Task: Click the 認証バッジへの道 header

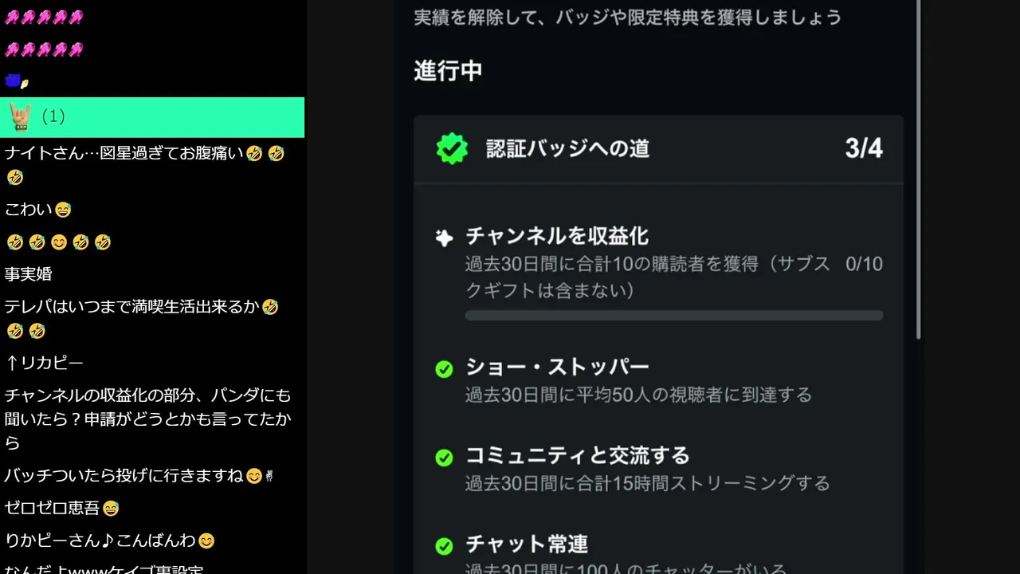Action: [x=568, y=148]
